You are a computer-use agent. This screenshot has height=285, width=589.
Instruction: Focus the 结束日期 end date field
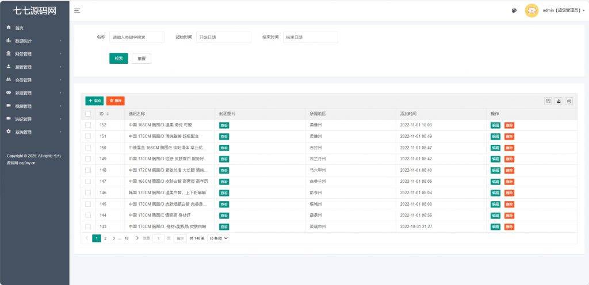(x=310, y=37)
